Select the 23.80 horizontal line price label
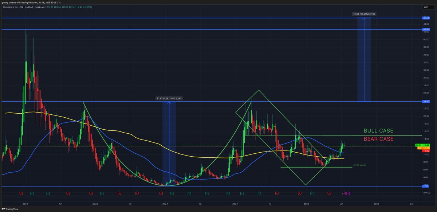This screenshot has height=212, width=437. click(426, 101)
